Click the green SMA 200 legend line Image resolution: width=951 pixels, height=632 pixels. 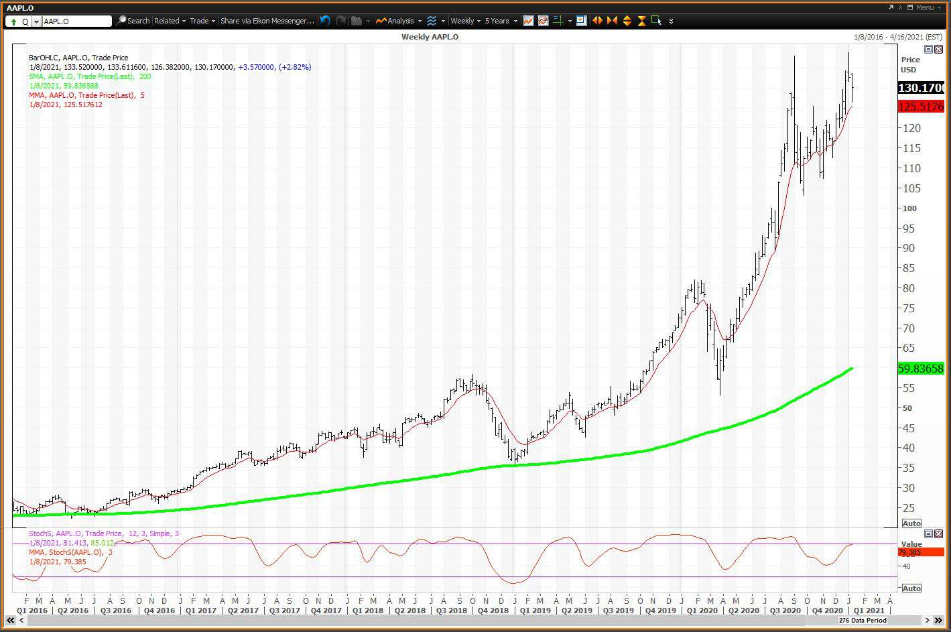pos(90,76)
